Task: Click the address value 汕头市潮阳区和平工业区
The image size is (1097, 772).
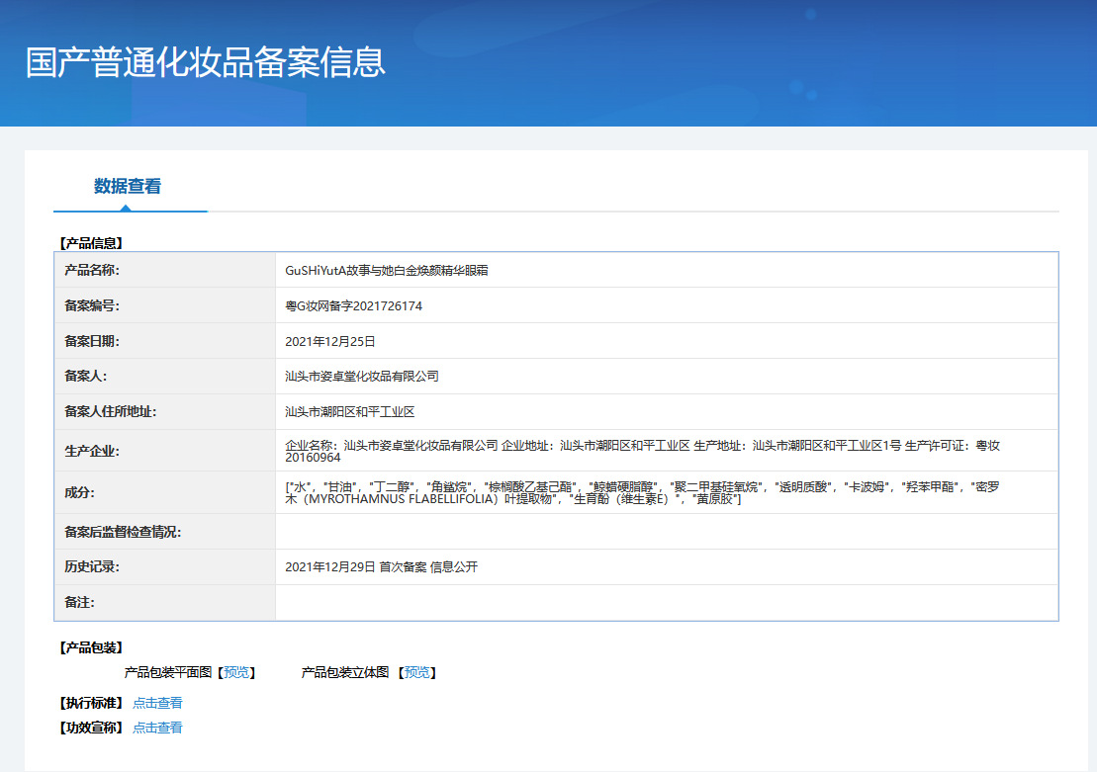Action: coord(350,412)
